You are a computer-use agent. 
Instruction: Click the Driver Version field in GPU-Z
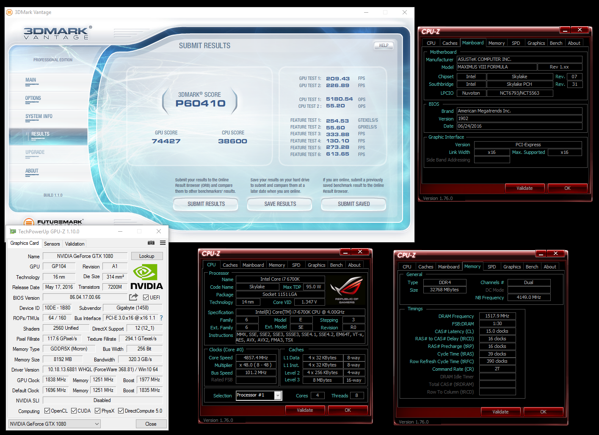click(x=103, y=369)
